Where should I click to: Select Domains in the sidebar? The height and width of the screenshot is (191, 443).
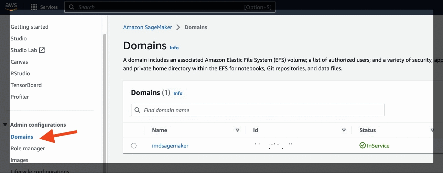(22, 137)
